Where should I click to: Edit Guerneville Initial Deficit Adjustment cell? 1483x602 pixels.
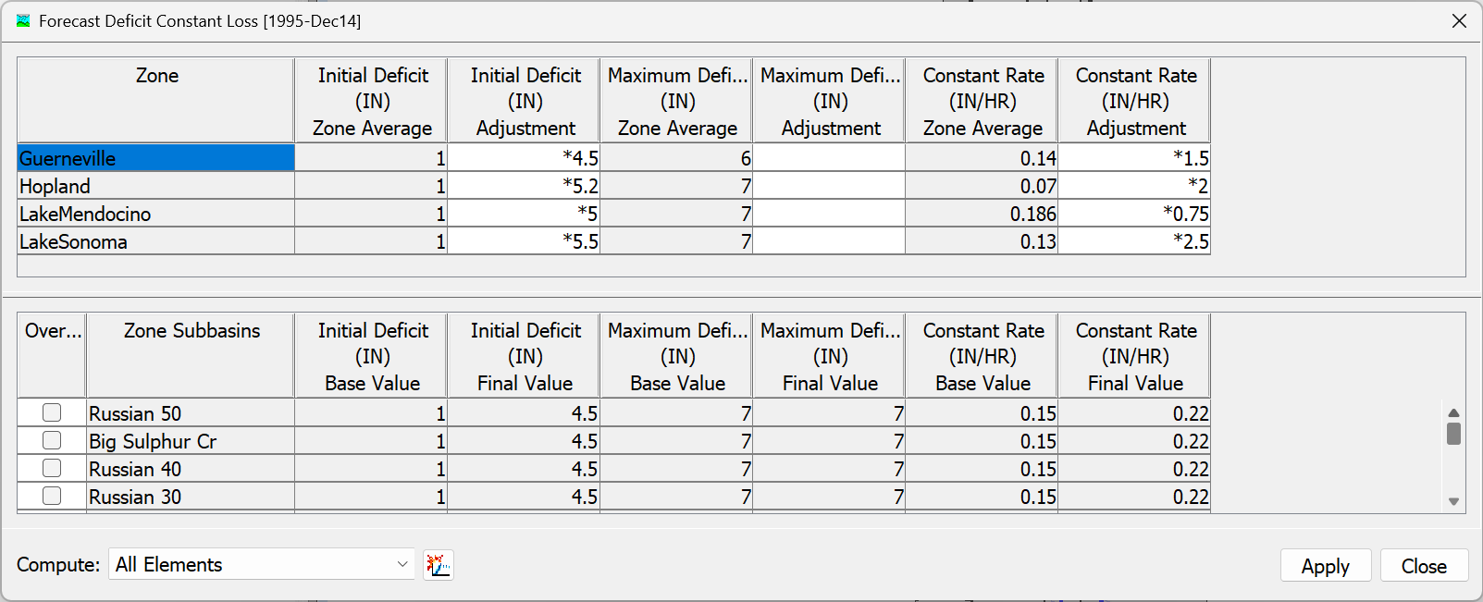(524, 158)
